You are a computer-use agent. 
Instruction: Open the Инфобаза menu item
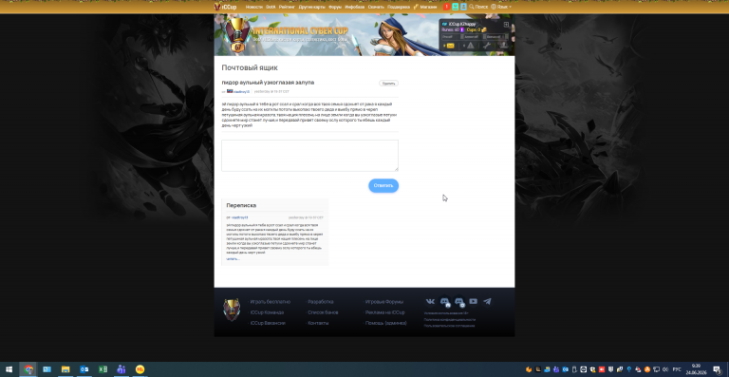click(x=355, y=7)
